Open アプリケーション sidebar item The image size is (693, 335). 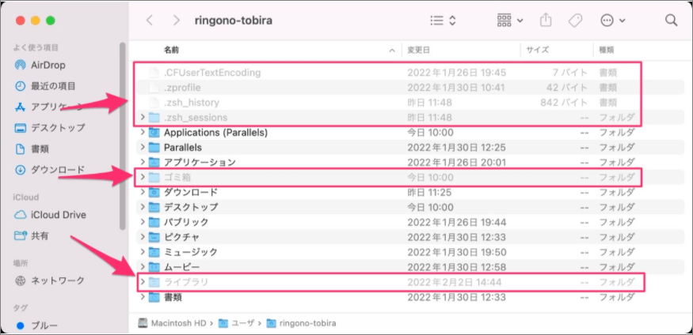[48, 107]
